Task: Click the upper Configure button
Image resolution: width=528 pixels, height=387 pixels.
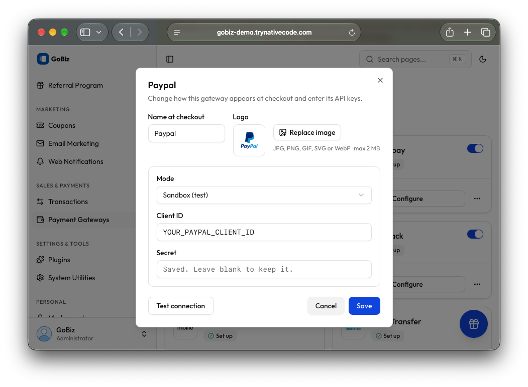Action: coord(429,199)
